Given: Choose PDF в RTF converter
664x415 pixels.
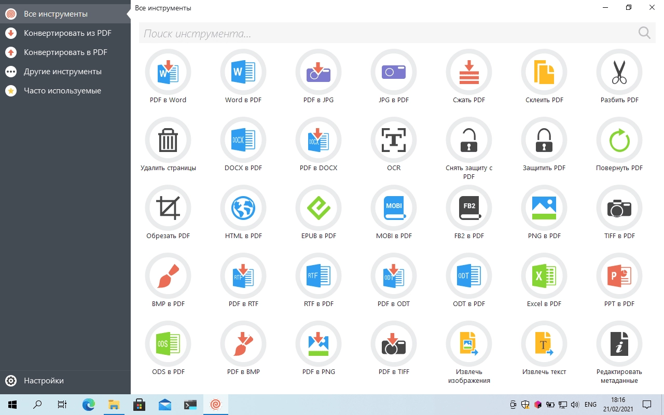Looking at the screenshot, I should click(243, 276).
